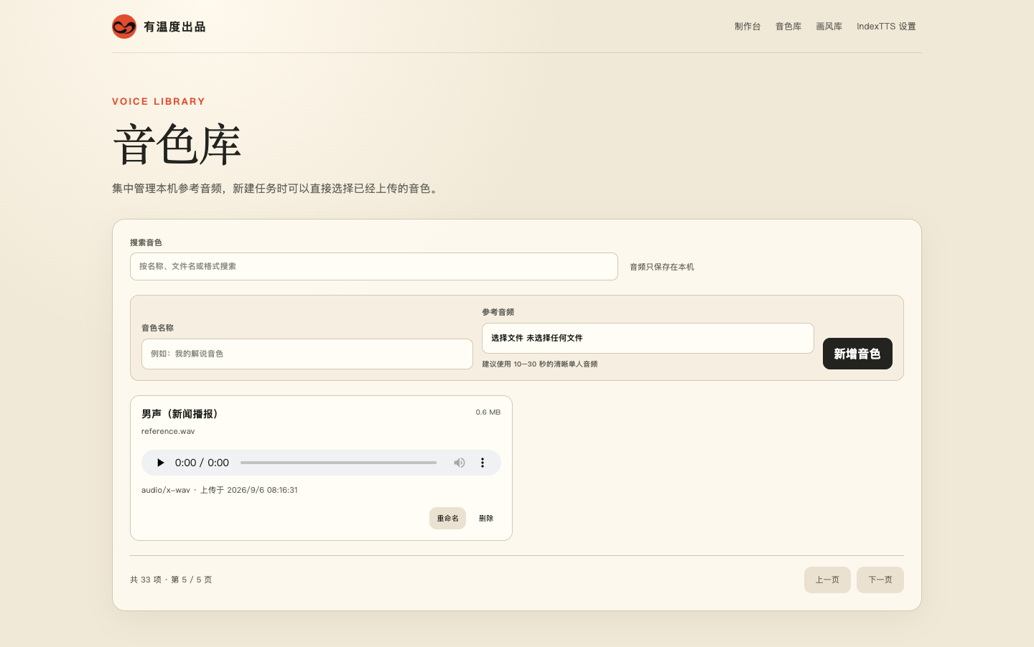Click the 共 33 项 · 第 5 / 5 页 status text
The width and height of the screenshot is (1034, 647).
[x=171, y=580]
